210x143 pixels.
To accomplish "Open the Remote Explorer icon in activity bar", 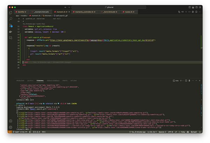I will coord(10,38).
